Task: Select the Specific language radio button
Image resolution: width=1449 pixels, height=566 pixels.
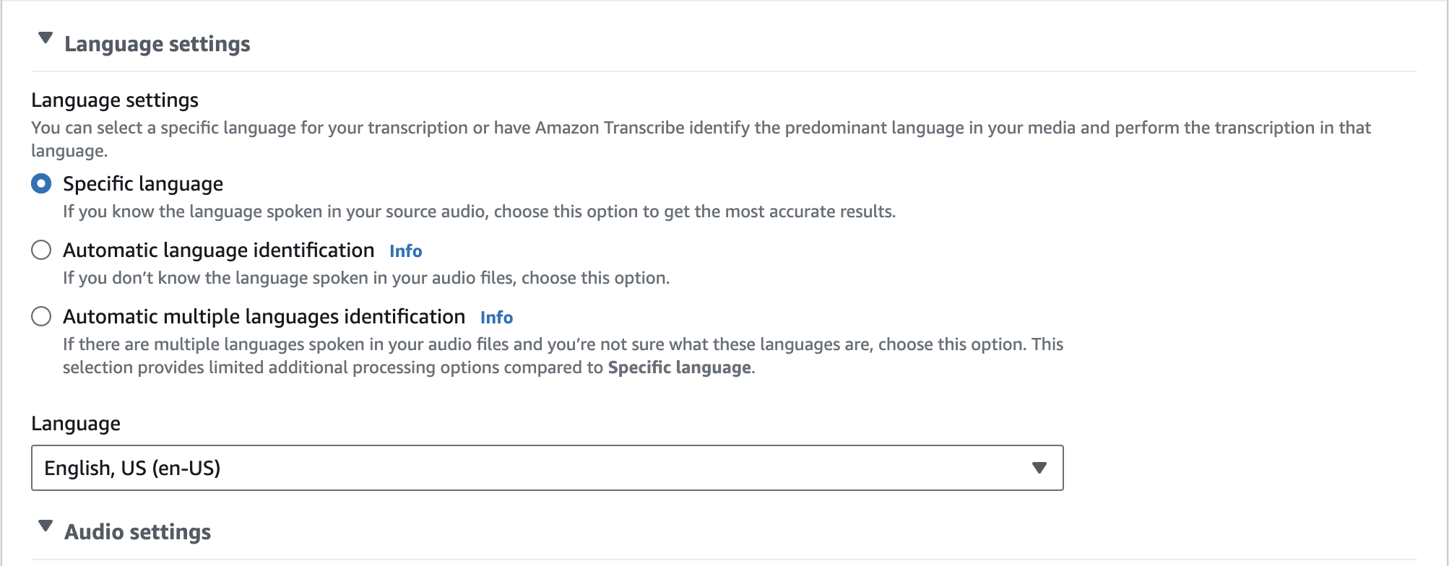Action: [x=41, y=184]
